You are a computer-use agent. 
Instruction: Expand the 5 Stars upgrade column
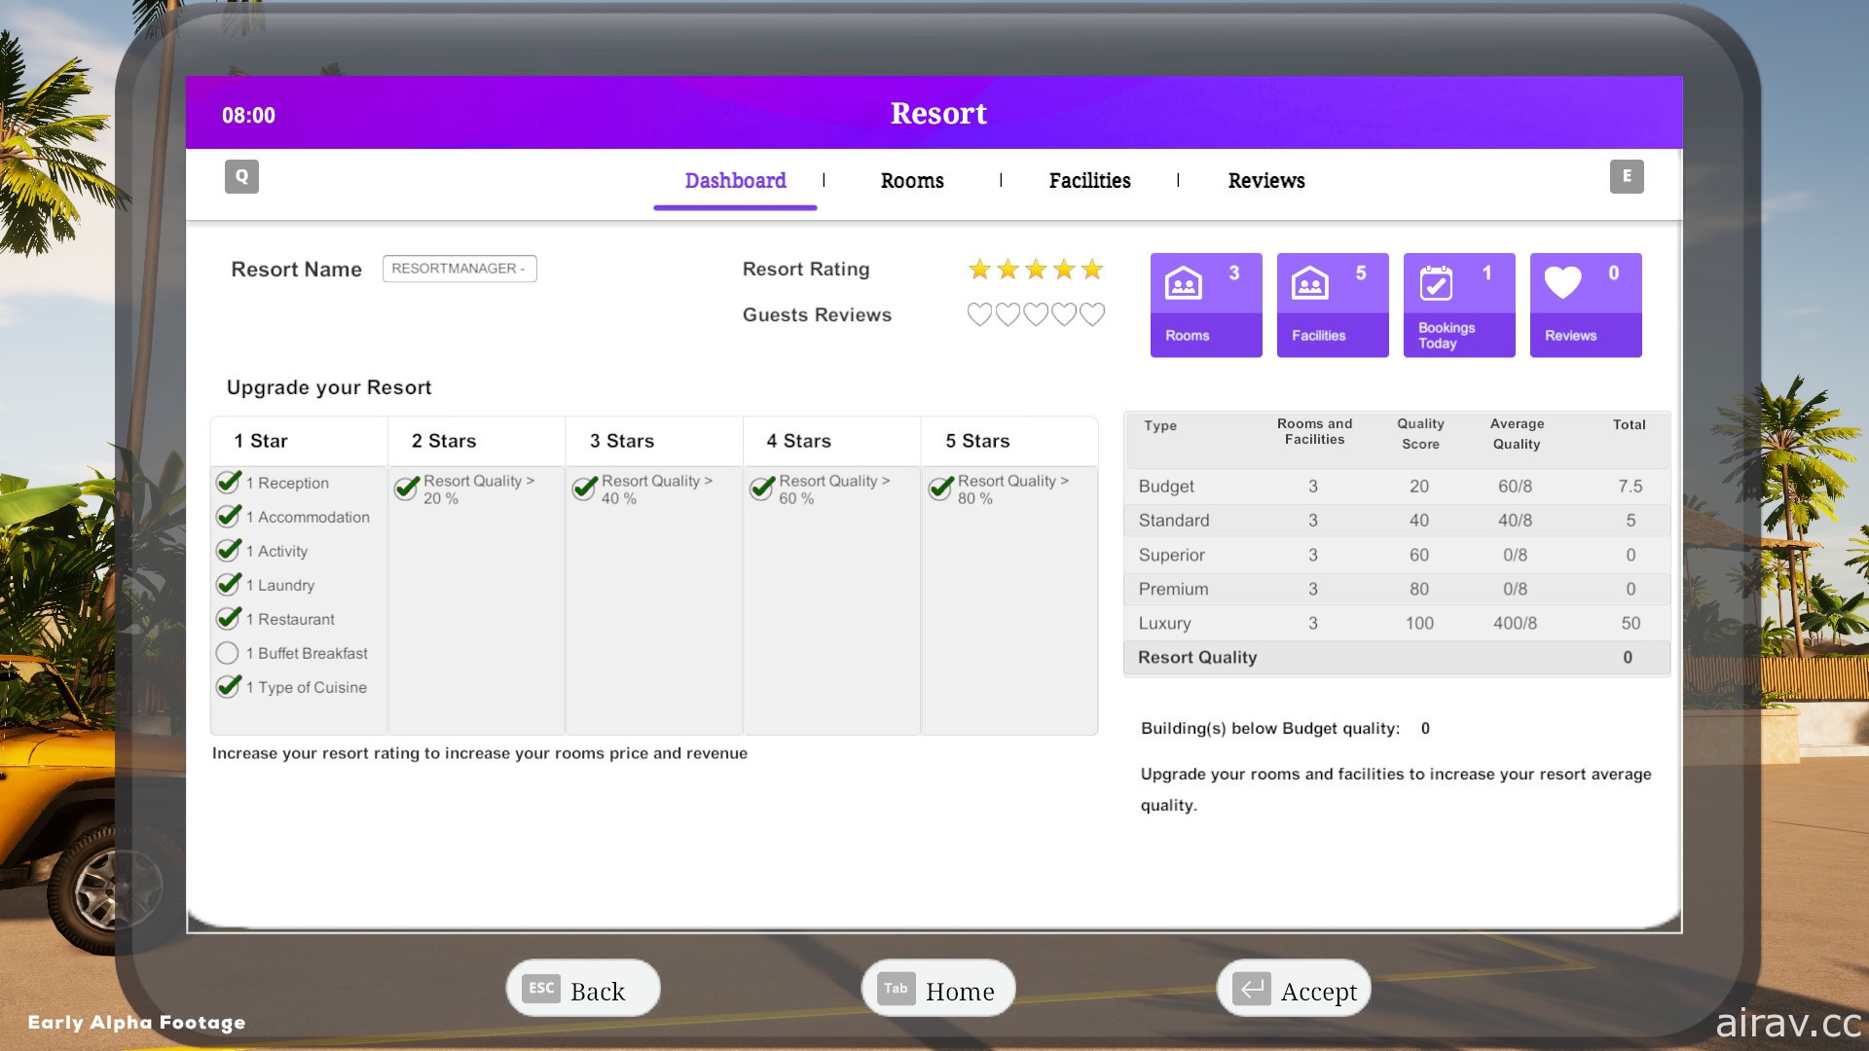[x=979, y=440]
